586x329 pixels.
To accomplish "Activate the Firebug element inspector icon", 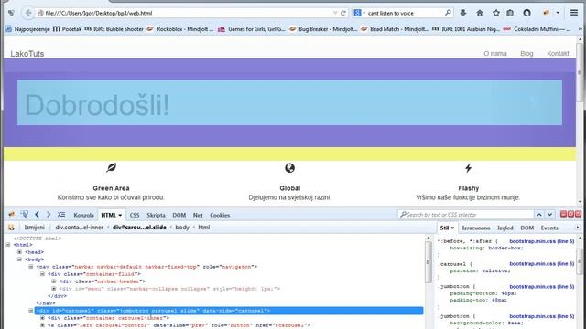I will coord(25,215).
